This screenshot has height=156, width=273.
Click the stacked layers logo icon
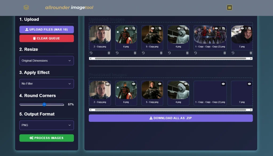click(x=26, y=7)
